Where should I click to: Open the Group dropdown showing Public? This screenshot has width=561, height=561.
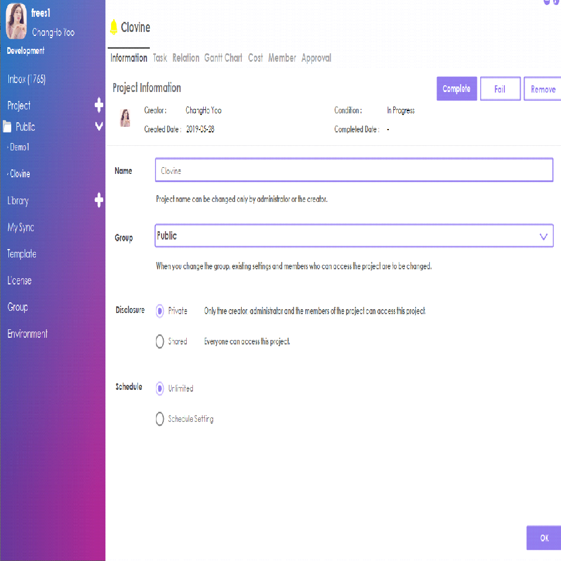click(353, 236)
